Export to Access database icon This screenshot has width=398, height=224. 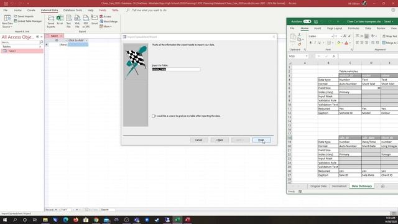pyautogui.click(x=106, y=17)
